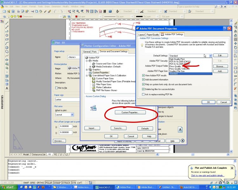
Task: Choose Press Quality from Default Settings list
Action: (x=175, y=66)
